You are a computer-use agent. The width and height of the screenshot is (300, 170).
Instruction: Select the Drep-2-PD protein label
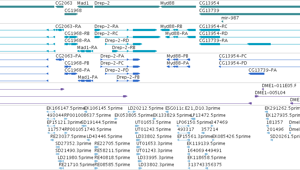(x=117, y=70)
